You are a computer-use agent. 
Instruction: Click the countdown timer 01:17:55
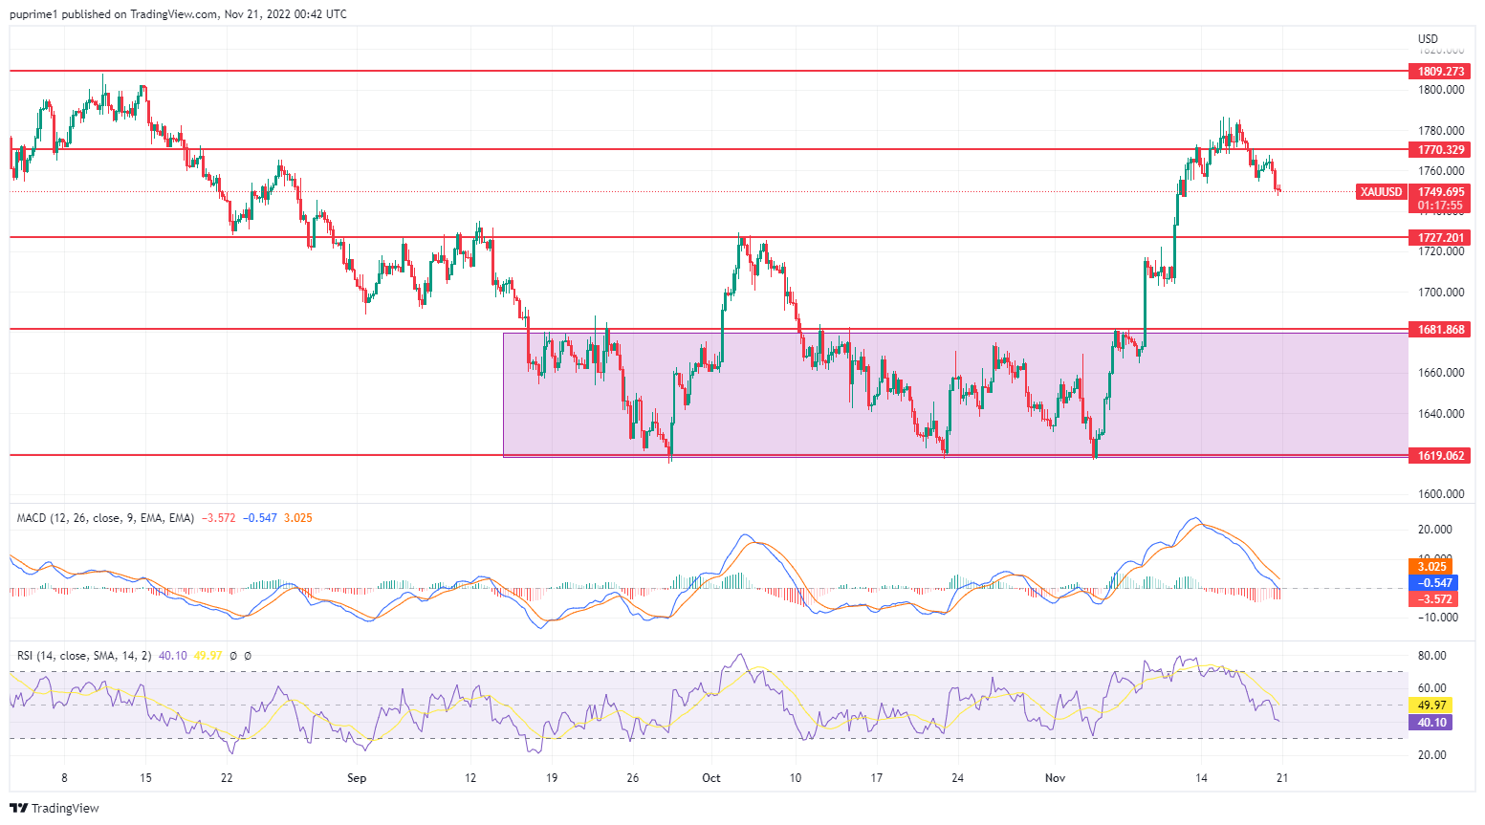point(1440,206)
